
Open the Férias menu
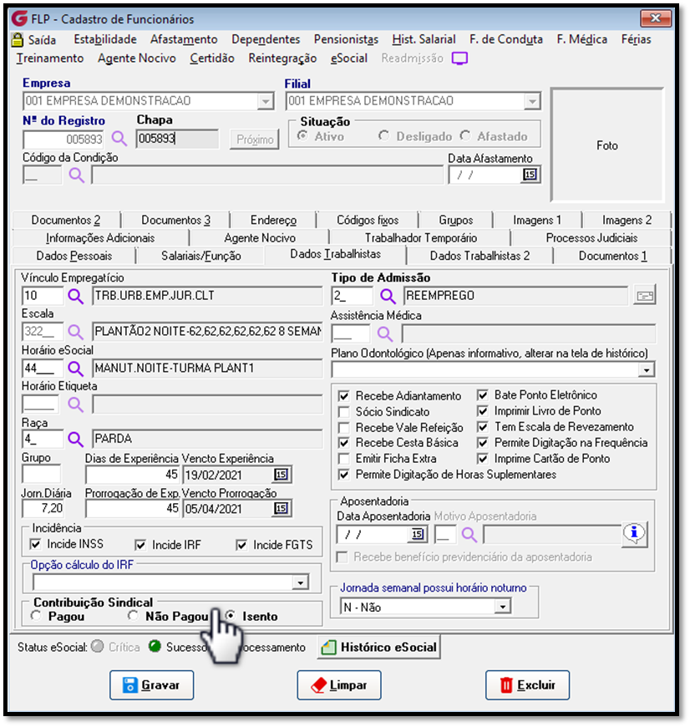click(637, 39)
